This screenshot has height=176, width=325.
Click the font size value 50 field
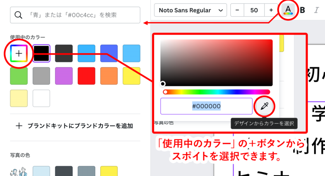[254, 10]
